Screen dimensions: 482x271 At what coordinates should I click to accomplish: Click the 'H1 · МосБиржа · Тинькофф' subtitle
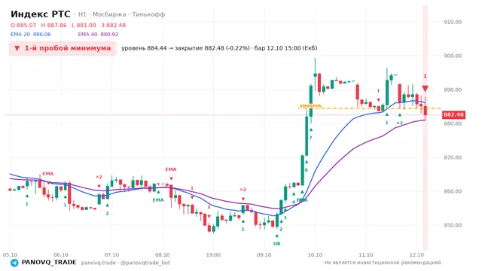point(121,14)
